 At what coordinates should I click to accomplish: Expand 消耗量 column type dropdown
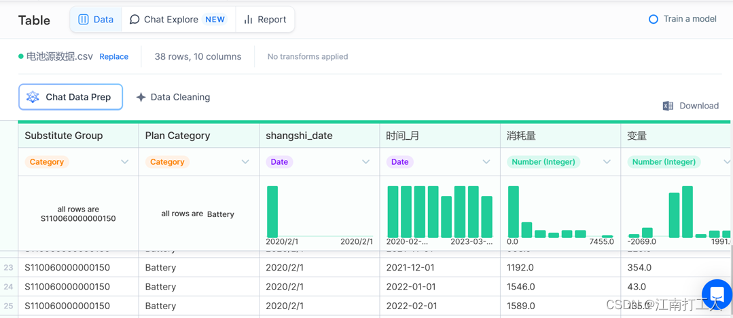click(x=607, y=162)
